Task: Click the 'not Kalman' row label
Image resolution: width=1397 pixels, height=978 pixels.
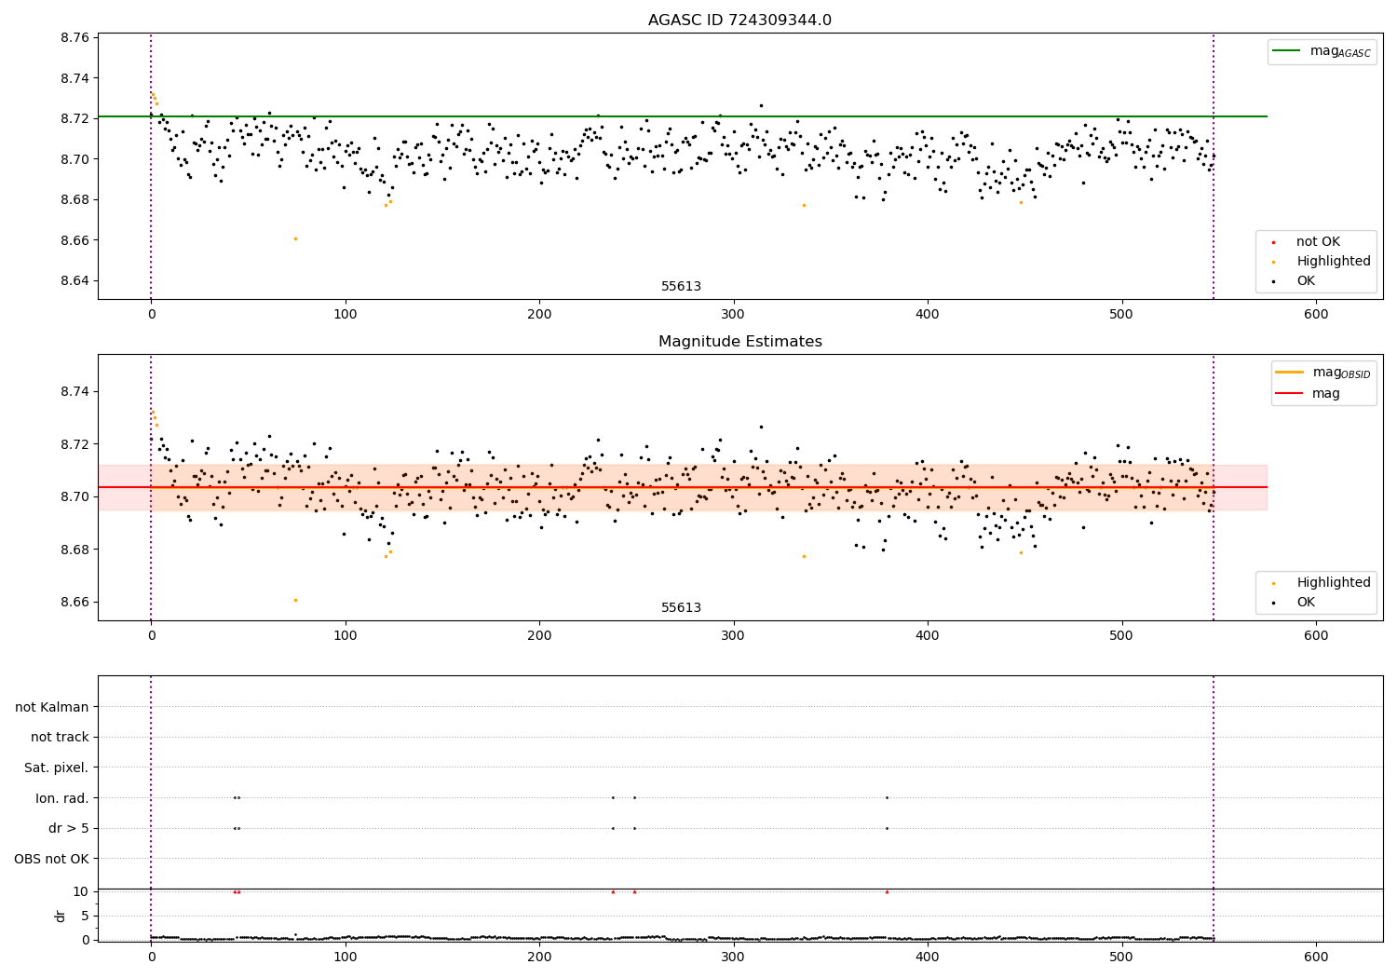Action: pyautogui.click(x=52, y=707)
